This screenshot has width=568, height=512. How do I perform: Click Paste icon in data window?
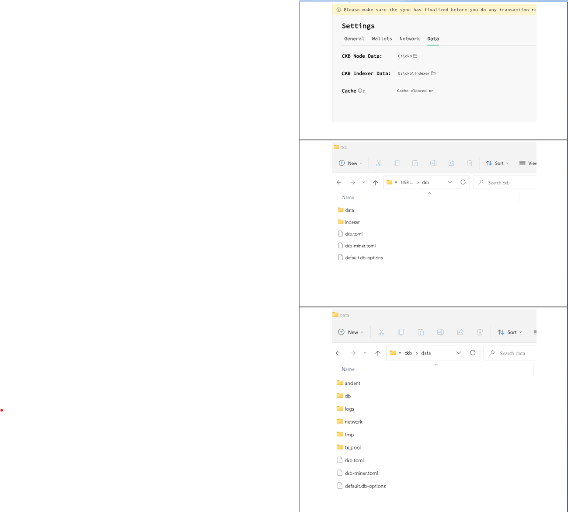point(421,332)
